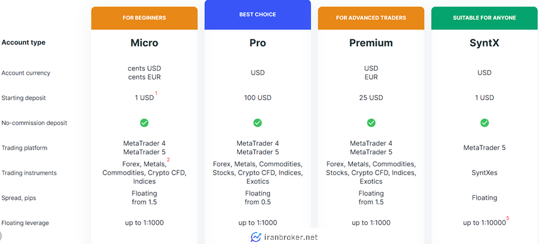
Task: Click the iranbroker.net logo icon
Action: [256, 237]
